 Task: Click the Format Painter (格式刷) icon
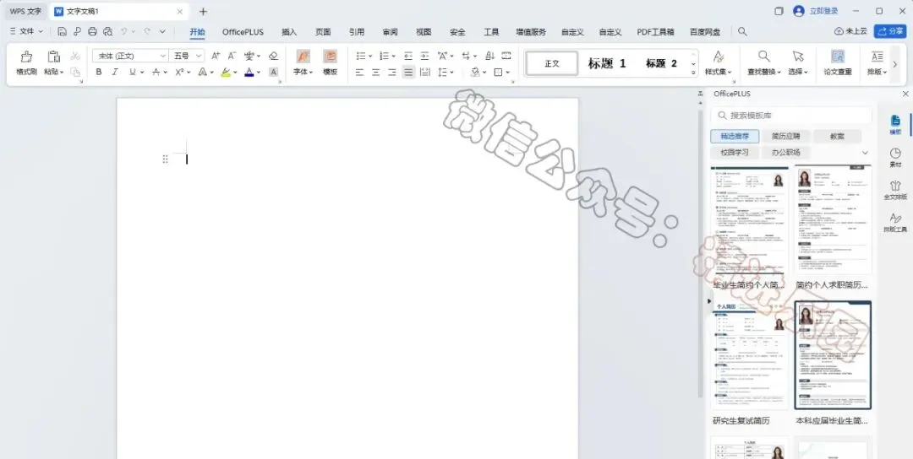[26, 57]
